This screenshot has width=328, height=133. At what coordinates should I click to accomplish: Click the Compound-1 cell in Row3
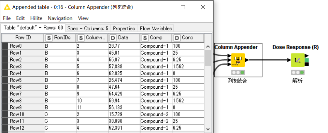pos(156,66)
